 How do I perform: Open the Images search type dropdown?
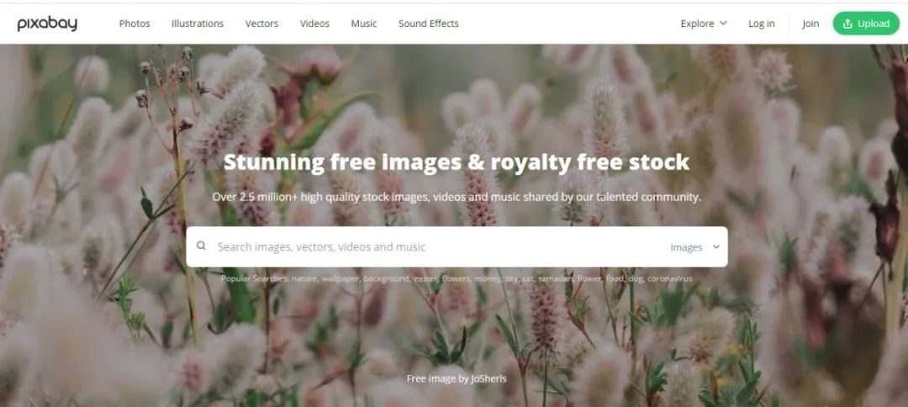[695, 247]
